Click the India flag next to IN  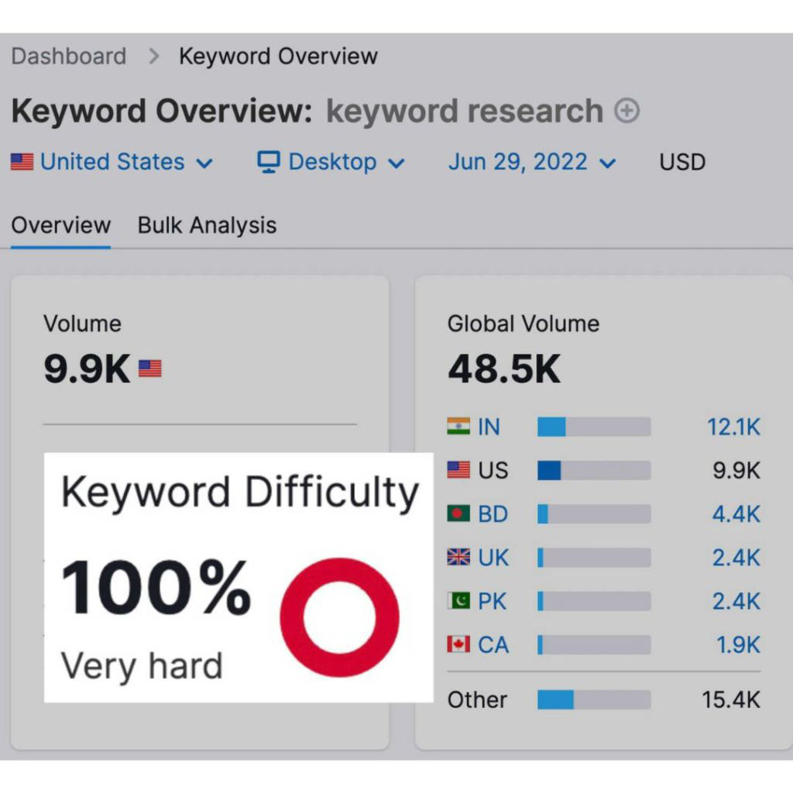[x=458, y=426]
